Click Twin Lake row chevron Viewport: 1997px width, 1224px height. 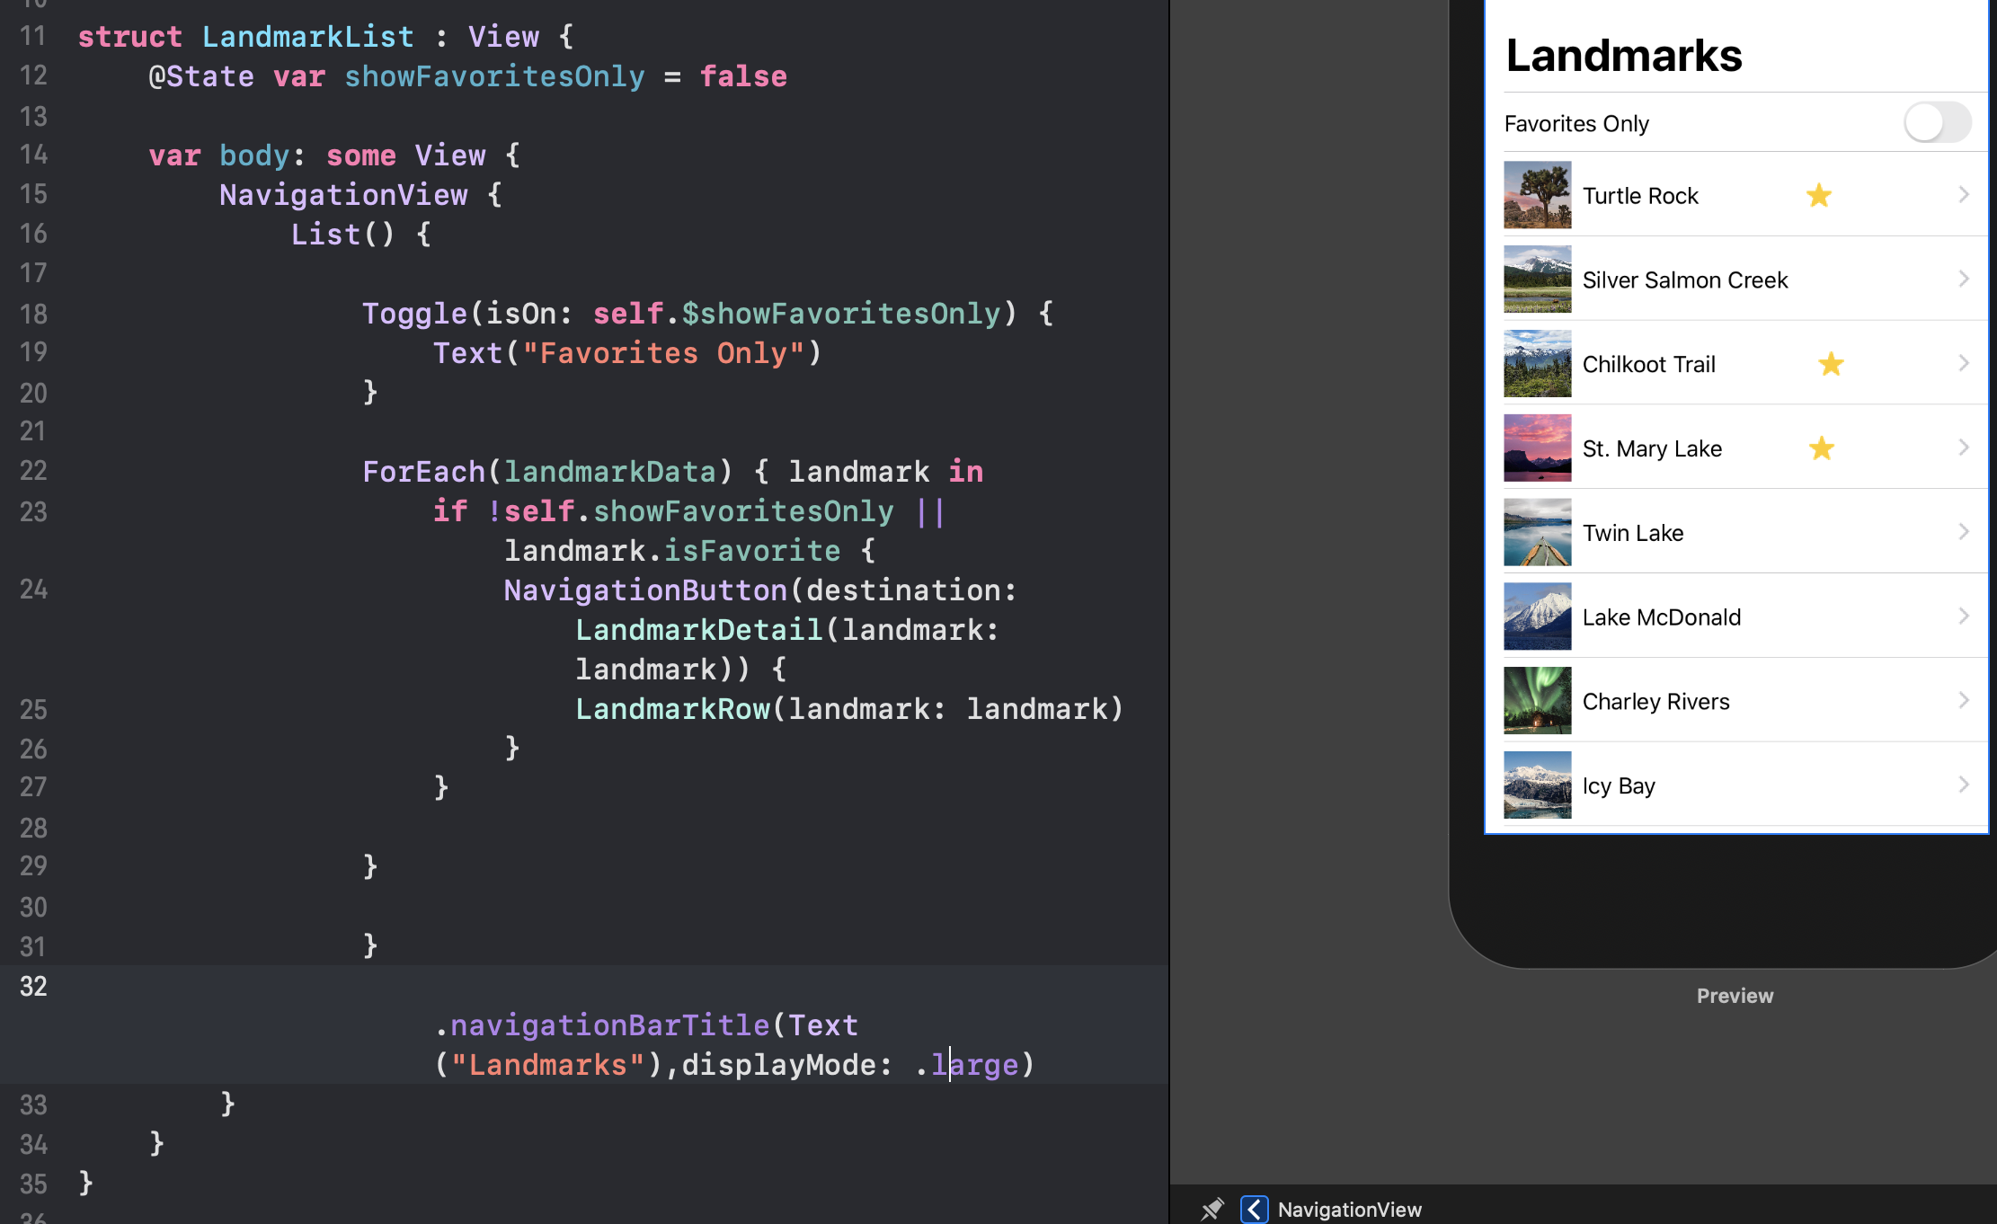(x=1964, y=532)
